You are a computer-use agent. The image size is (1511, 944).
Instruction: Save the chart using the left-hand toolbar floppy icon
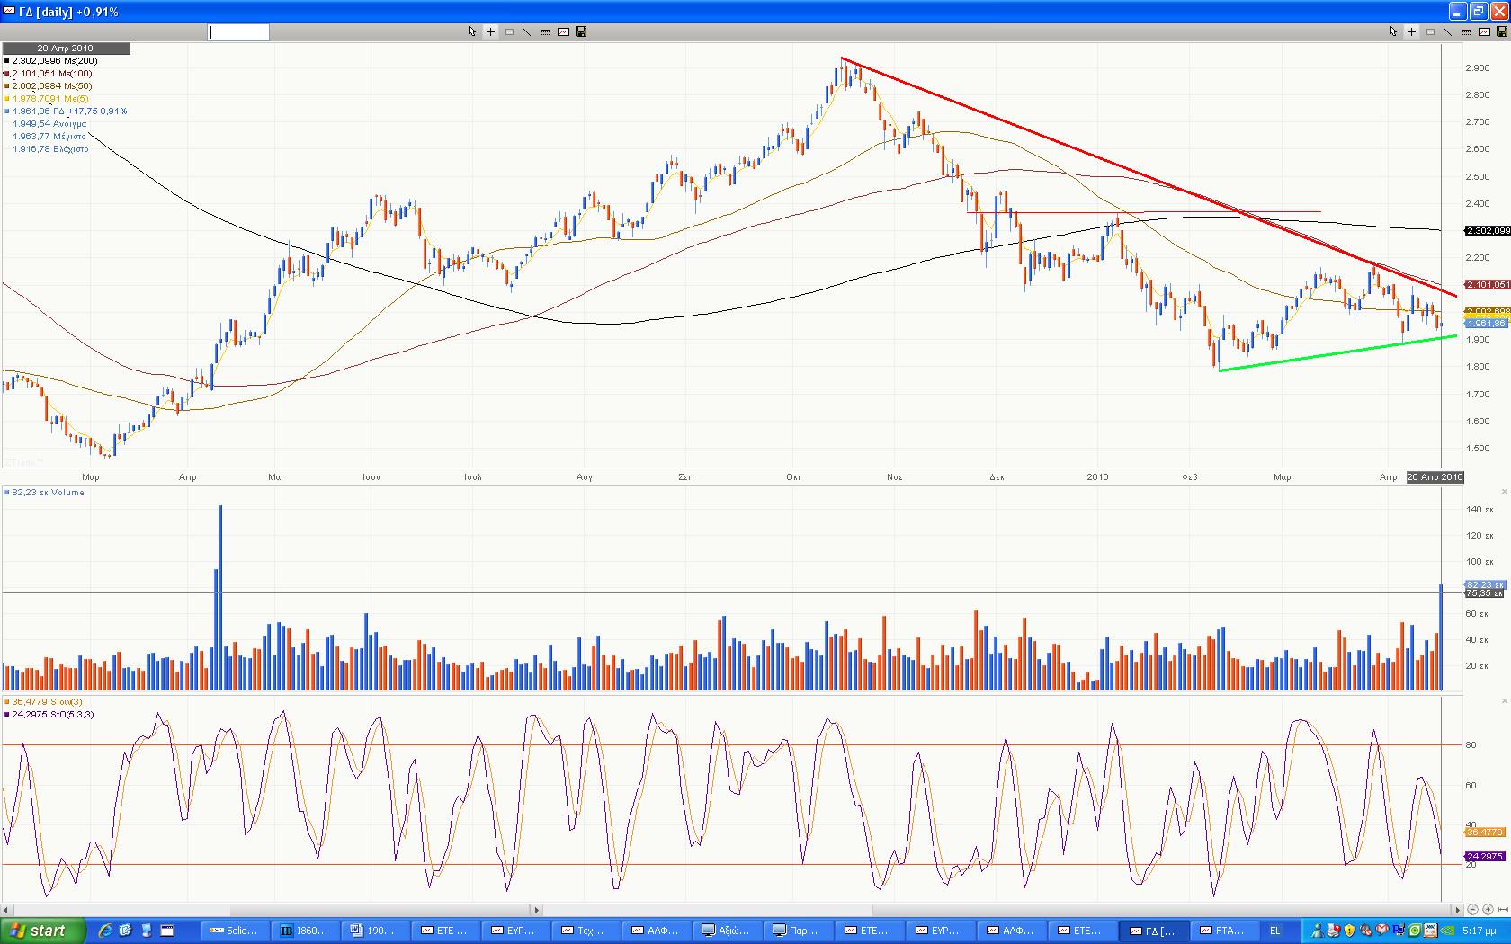[581, 31]
